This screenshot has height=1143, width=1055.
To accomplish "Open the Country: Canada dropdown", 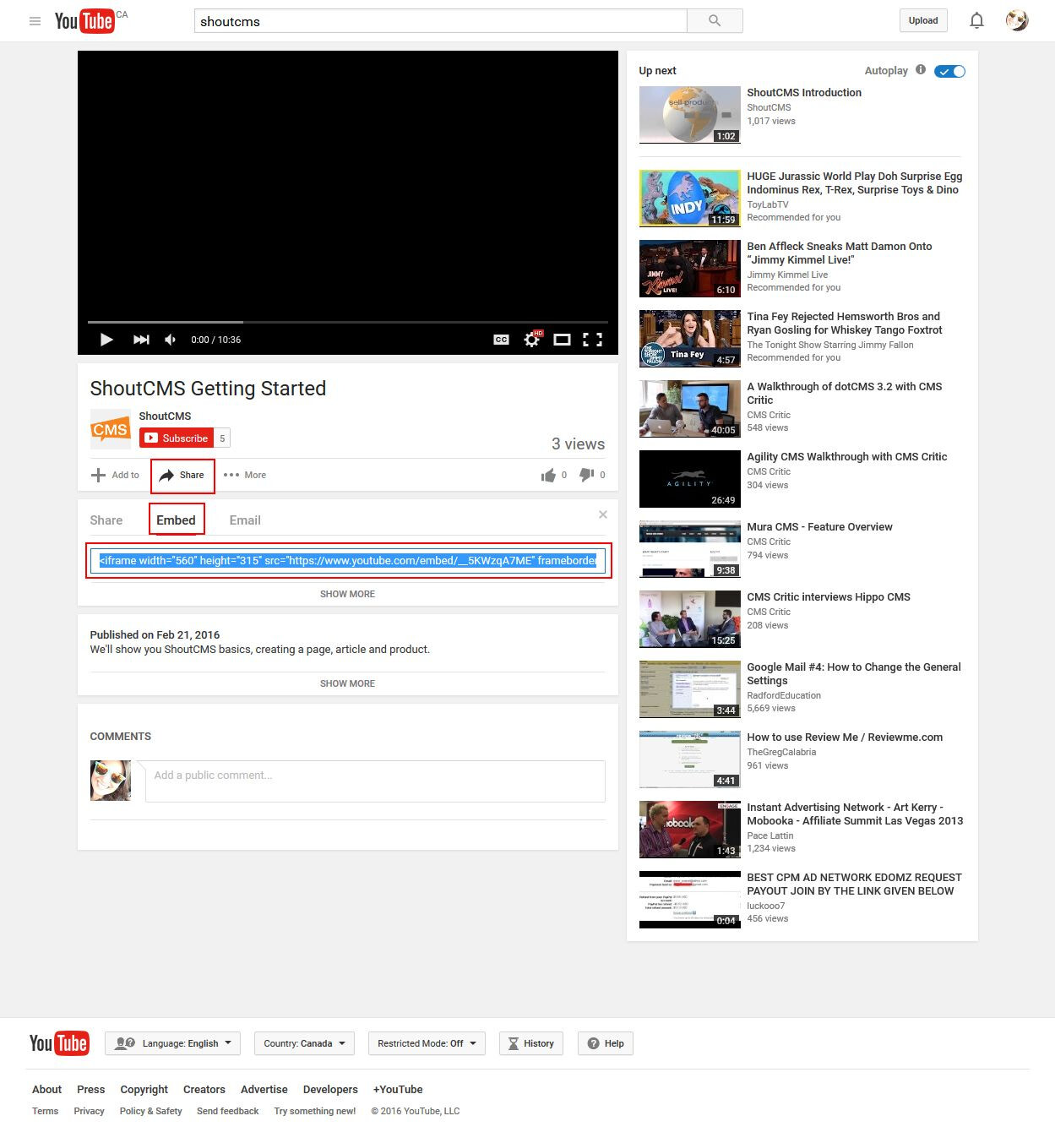I will coord(304,1043).
